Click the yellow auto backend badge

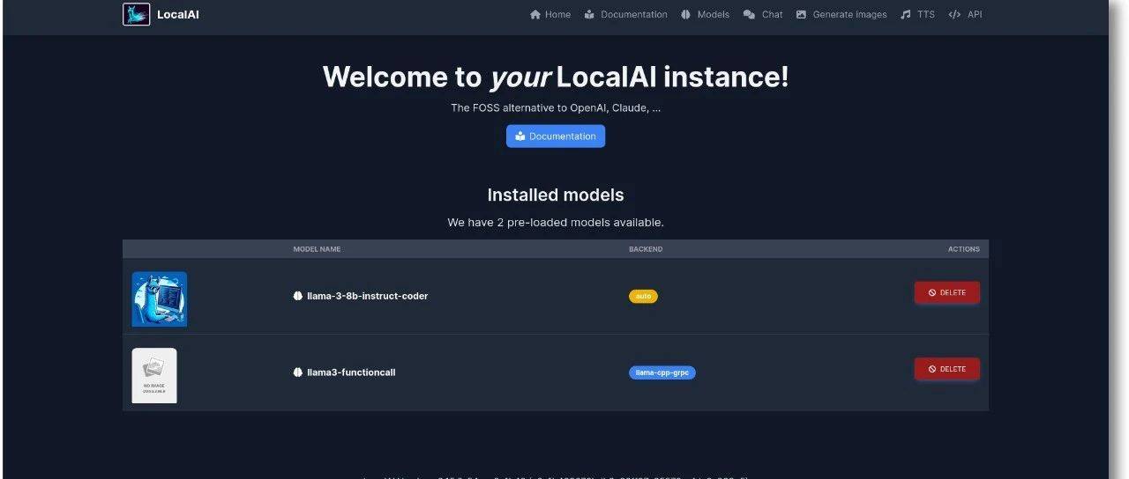tap(643, 297)
